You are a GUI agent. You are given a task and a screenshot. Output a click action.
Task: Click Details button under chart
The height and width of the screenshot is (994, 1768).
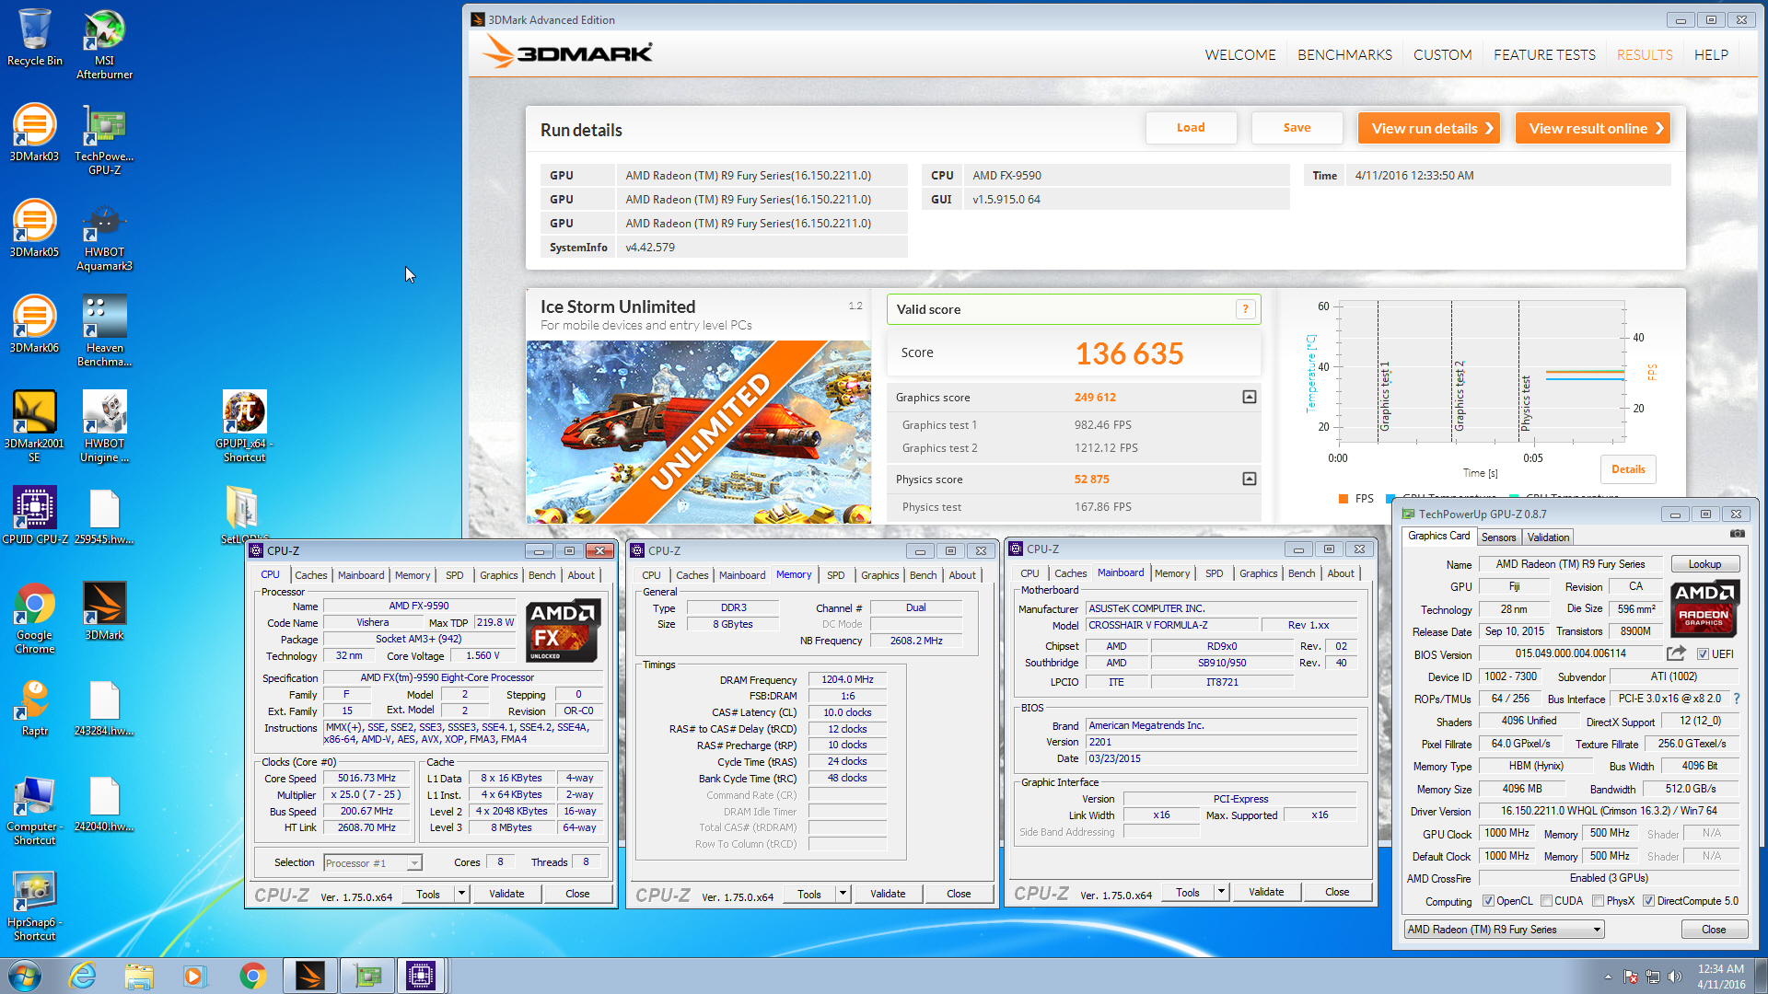(1628, 469)
